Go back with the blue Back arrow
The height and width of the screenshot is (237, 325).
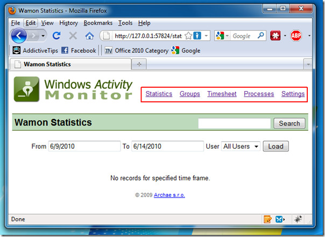pyautogui.click(x=19, y=36)
